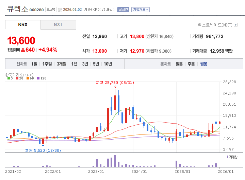Screen dimensions: 245x180
Task: Click the red up-triangle price change icon
Action: tap(23, 50)
